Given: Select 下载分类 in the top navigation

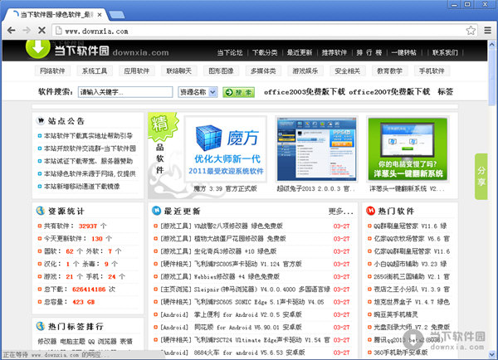Looking at the screenshot, I should click(265, 52).
